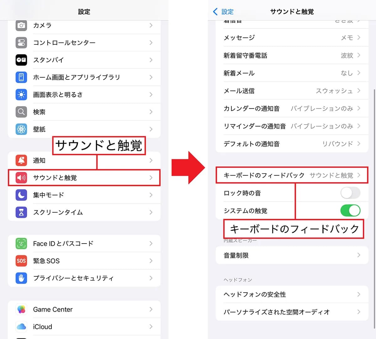Tap the Camera settings icon

(21, 25)
